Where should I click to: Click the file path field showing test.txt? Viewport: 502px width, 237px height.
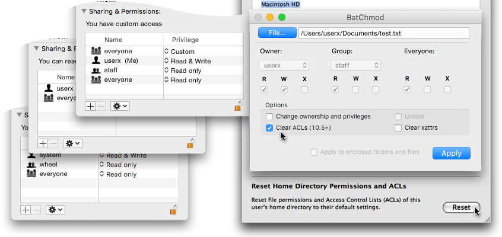point(384,33)
